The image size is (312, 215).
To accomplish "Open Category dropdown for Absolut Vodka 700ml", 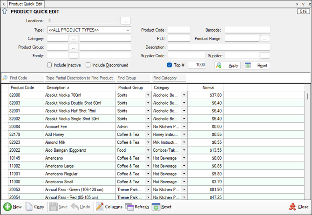I will coord(184,95).
